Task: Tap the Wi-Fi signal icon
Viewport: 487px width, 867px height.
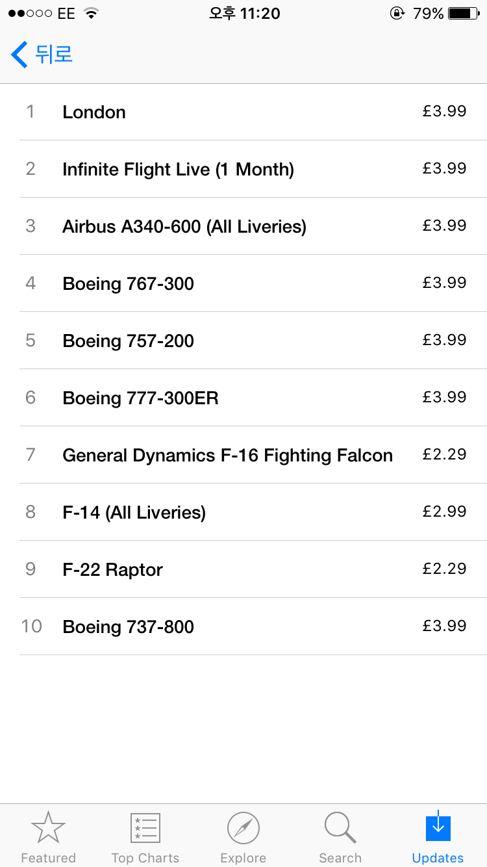Action: point(91,14)
